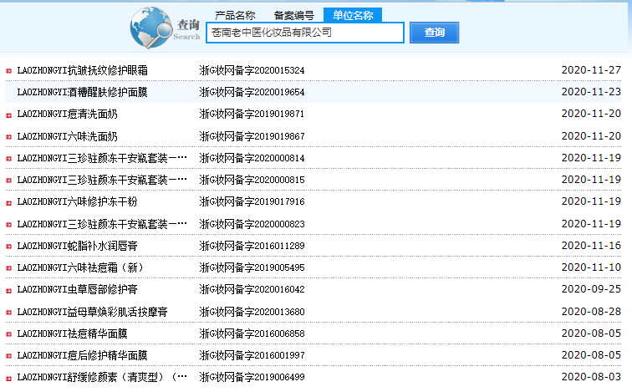Click red bullet icon beside 蛇脂补水润唇膏
Image resolution: width=632 pixels, height=392 pixels.
(x=8, y=247)
